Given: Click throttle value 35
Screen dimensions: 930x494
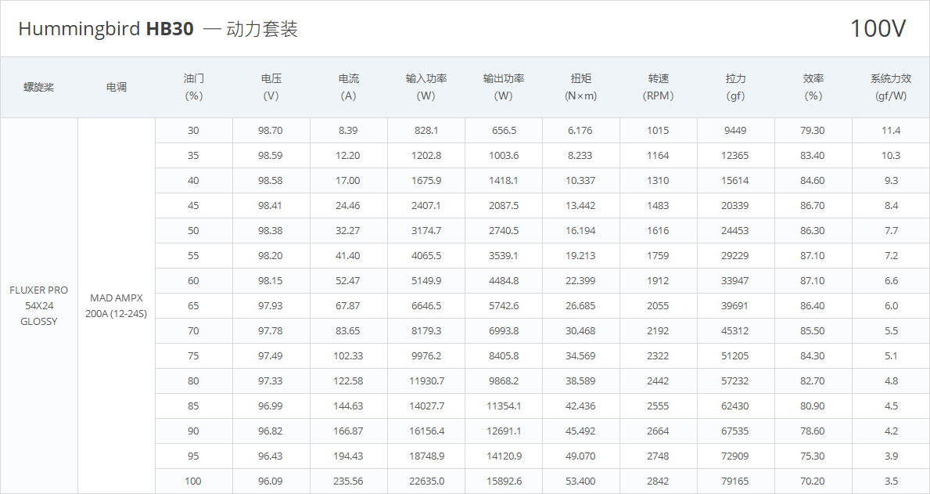Looking at the screenshot, I should [193, 156].
